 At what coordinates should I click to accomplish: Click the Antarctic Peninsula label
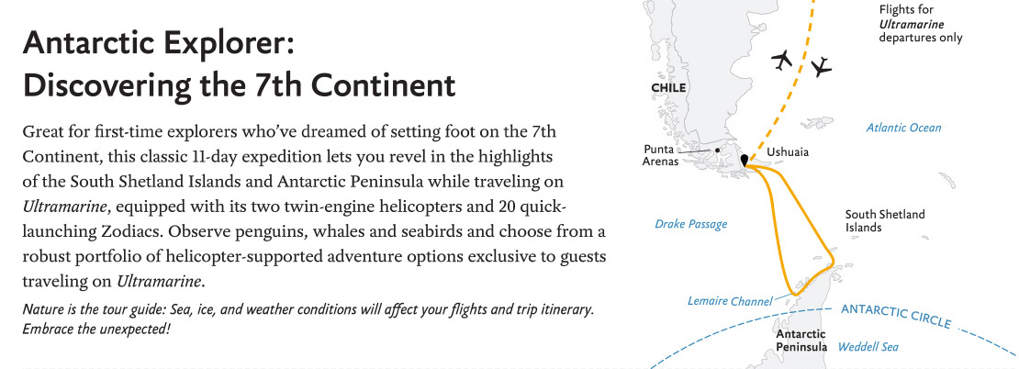click(x=801, y=341)
